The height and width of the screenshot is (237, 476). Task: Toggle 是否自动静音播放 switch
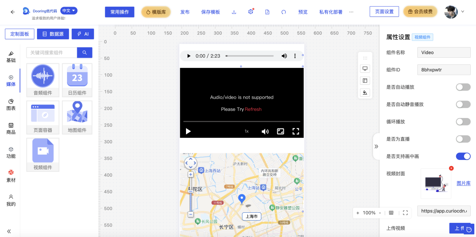pyautogui.click(x=463, y=104)
